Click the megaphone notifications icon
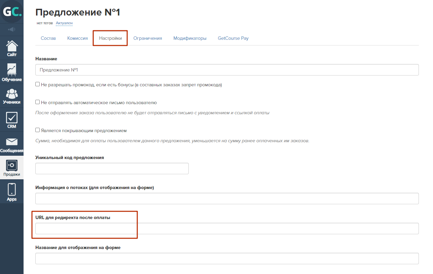Image resolution: width=433 pixels, height=274 pixels. [12, 29]
